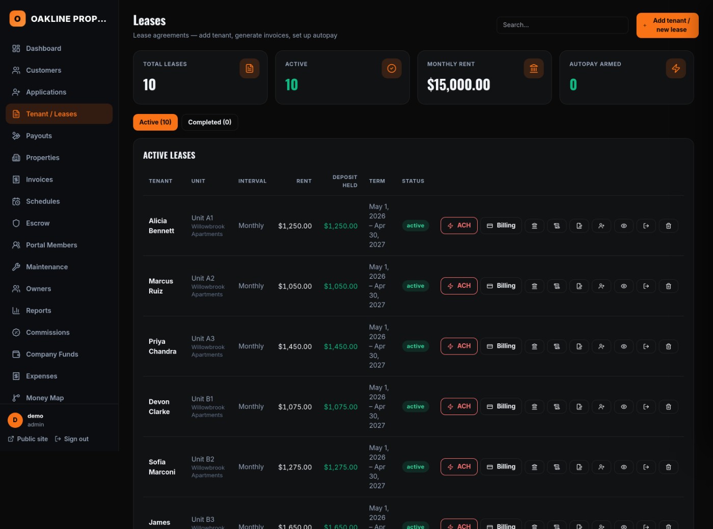
Task: Click edit document icon for Alicia Bennett
Action: pyautogui.click(x=579, y=226)
